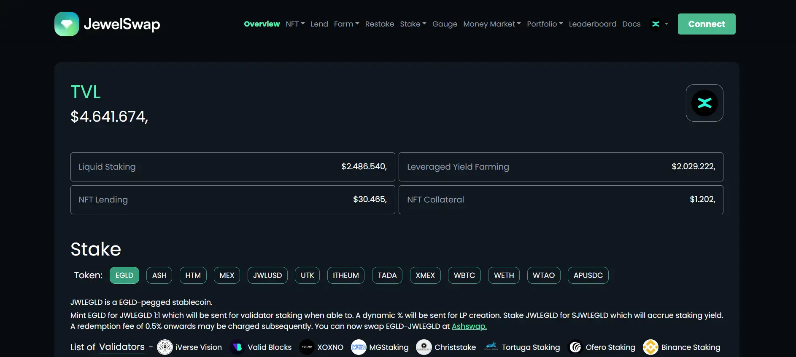Click the XOXNO validator icon
796x357 pixels.
[307, 347]
